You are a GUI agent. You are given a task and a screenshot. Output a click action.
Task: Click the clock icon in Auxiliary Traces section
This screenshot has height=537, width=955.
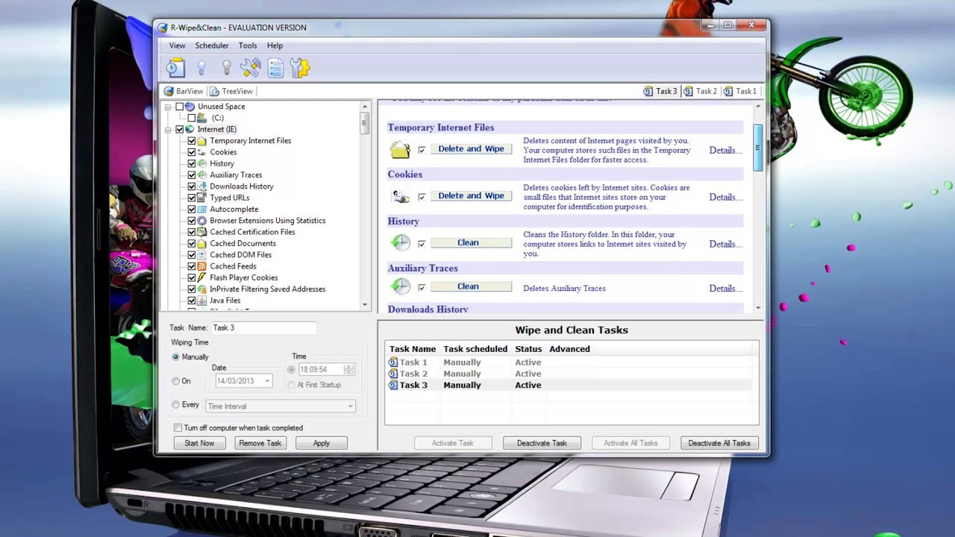(x=400, y=287)
